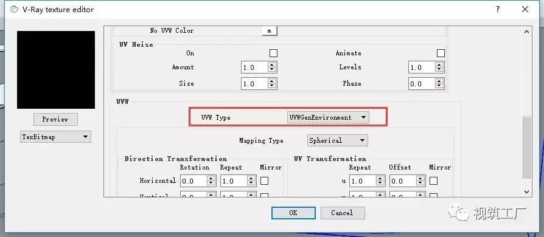The height and width of the screenshot is (237, 544).
Task: Click the Size value field
Action: pos(254,83)
